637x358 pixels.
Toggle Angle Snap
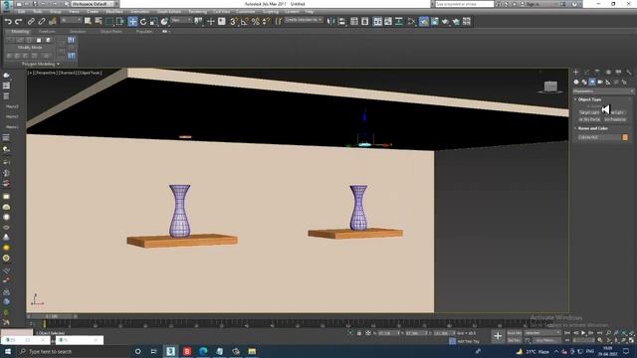coord(245,22)
